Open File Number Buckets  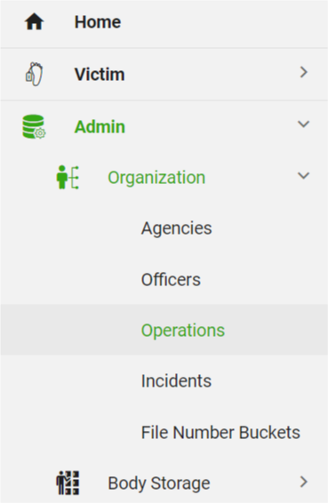[220, 432]
